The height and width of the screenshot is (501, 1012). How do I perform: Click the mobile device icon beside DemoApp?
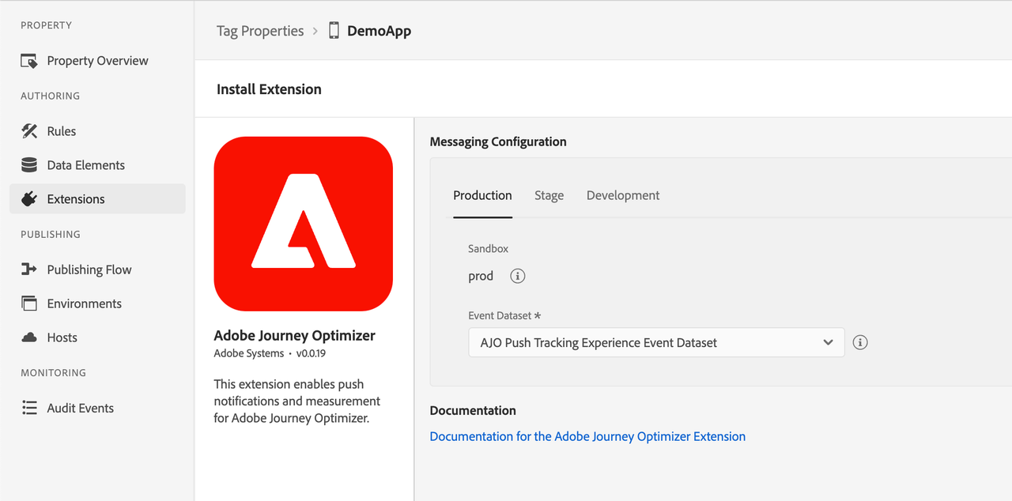tap(334, 31)
